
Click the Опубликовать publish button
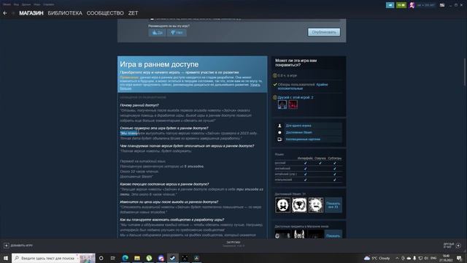[324, 32]
